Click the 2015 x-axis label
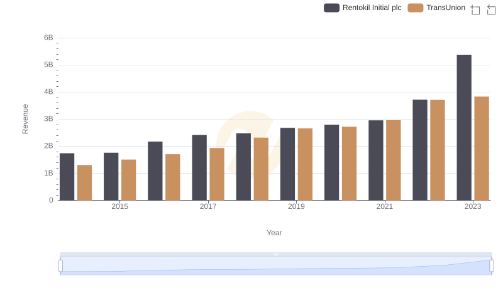This screenshot has width=503, height=290. 119,206
